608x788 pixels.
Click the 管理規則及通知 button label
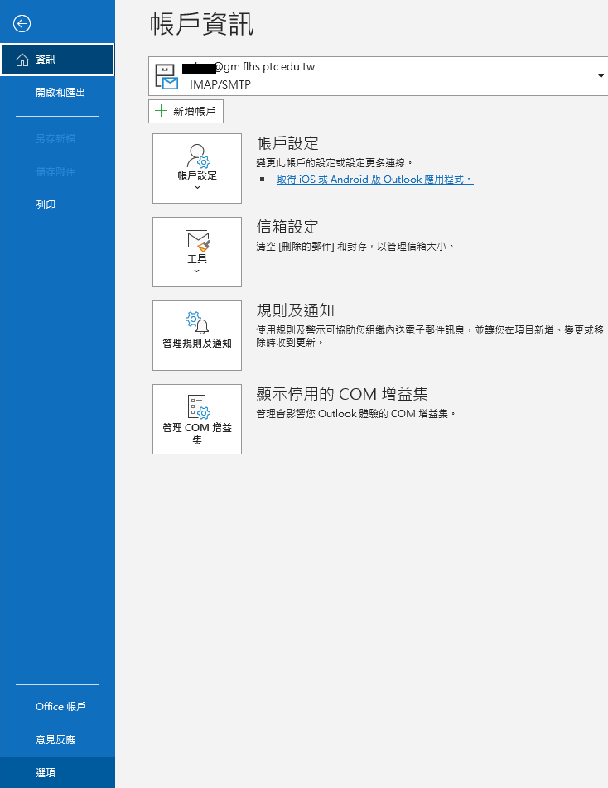pos(197,344)
